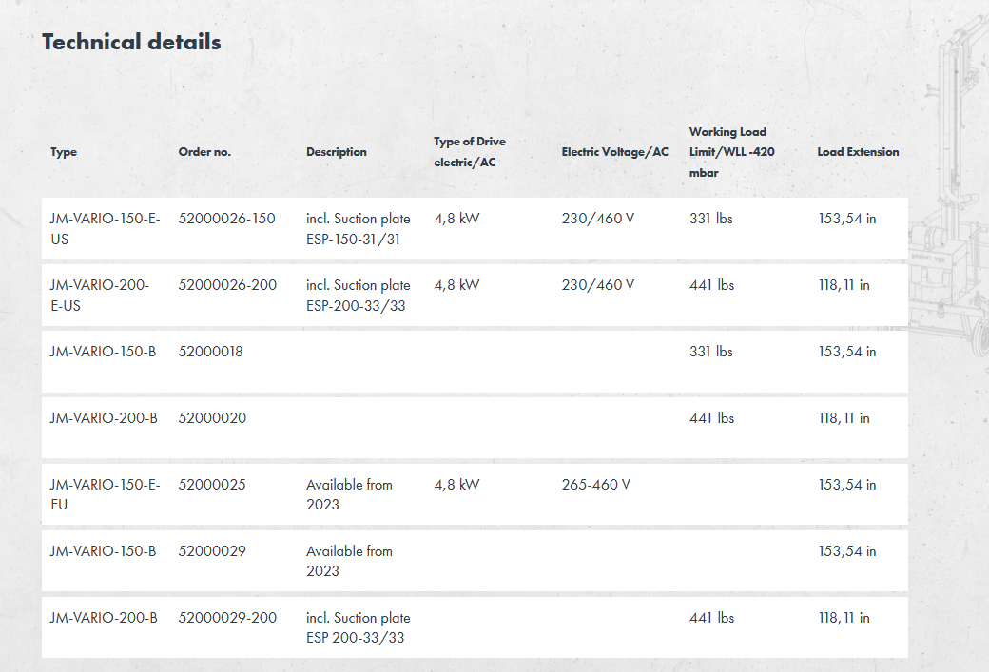
Task: Click order number 52000020
Action: coord(212,418)
